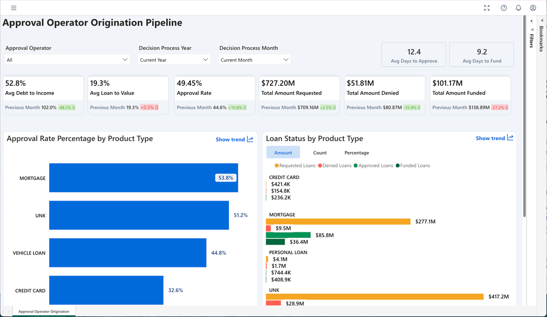Viewport: 547px width, 317px height.
Task: Expand the Bookmarks panel using its chevron
Action: [542, 21]
